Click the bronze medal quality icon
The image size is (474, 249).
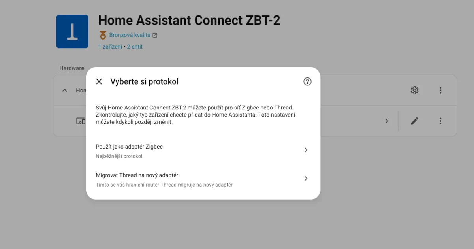point(103,35)
